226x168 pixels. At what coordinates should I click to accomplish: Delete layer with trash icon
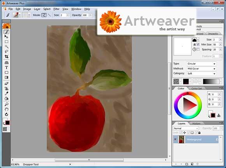coord(198,164)
